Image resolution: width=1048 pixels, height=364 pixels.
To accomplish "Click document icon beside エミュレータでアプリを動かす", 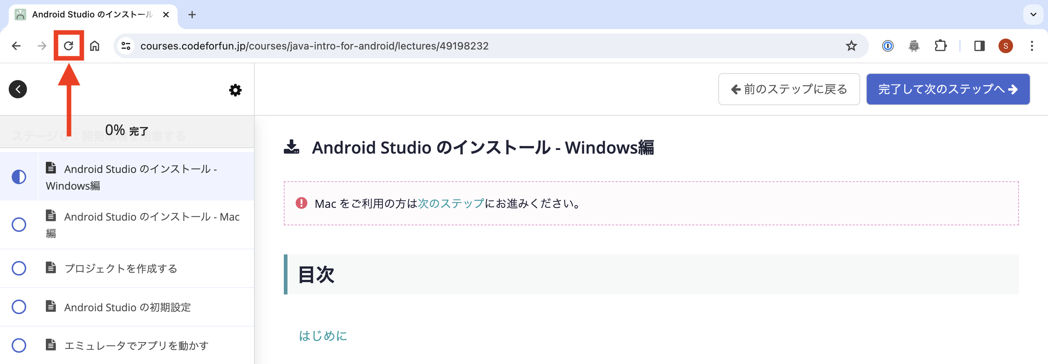I will (x=51, y=344).
